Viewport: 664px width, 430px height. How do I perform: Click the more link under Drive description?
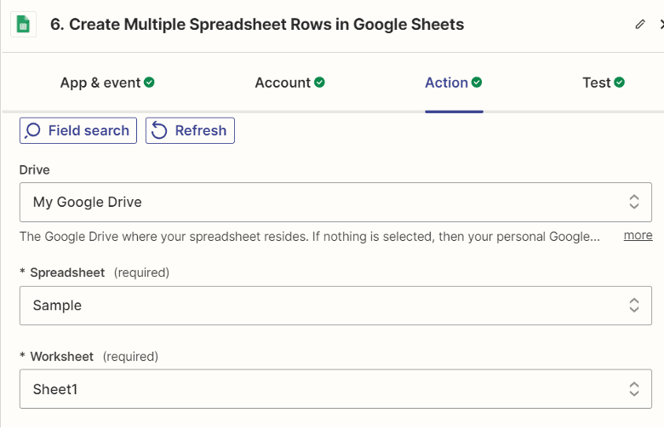coord(638,235)
